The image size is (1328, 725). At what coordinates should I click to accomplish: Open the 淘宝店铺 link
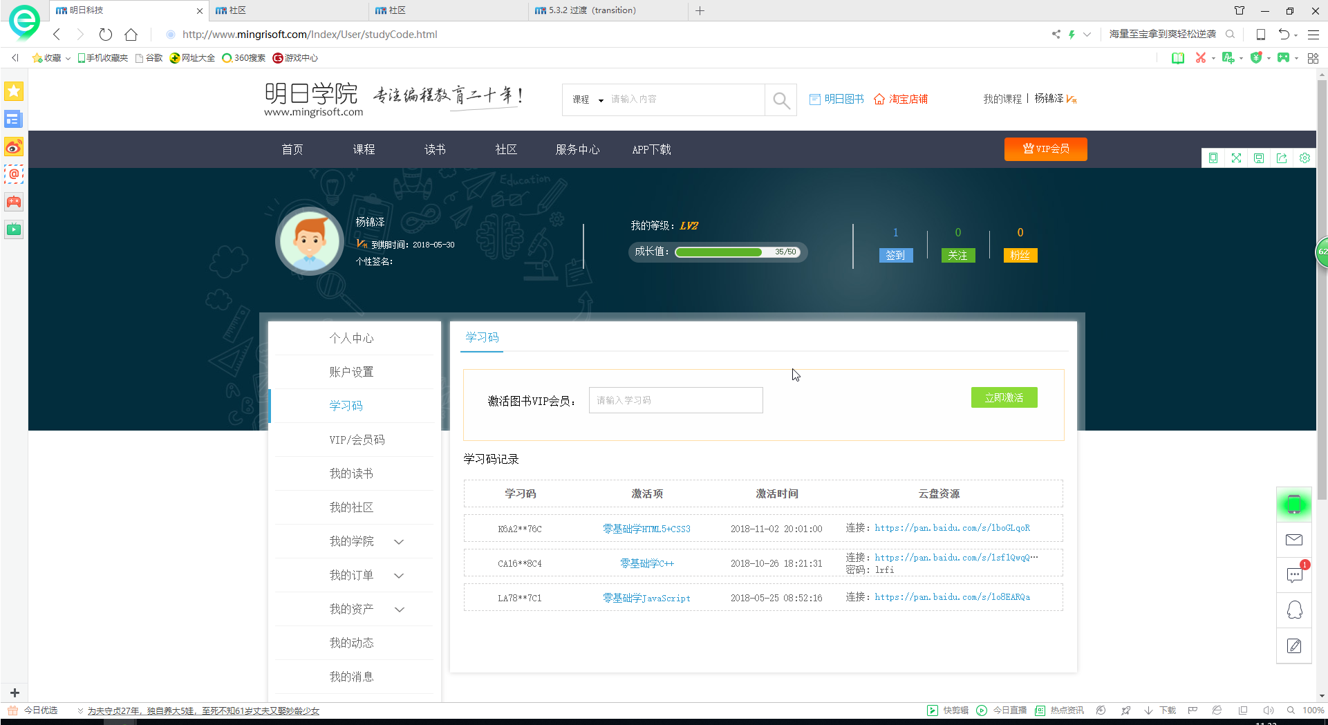pos(901,100)
